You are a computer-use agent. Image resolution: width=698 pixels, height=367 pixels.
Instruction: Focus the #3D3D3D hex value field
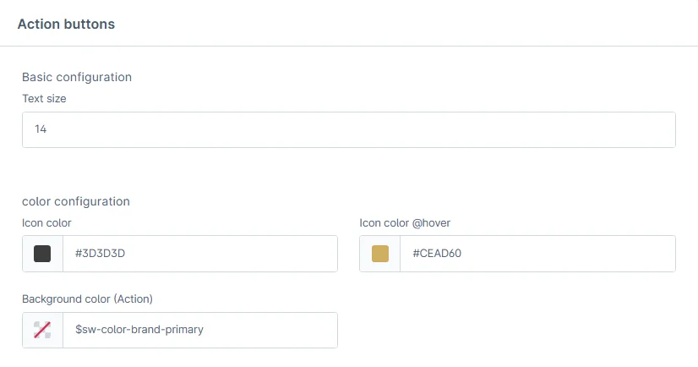pyautogui.click(x=200, y=254)
